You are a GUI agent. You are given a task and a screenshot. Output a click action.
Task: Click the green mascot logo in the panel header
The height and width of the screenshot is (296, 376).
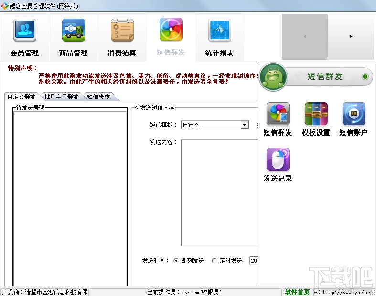[273, 77]
